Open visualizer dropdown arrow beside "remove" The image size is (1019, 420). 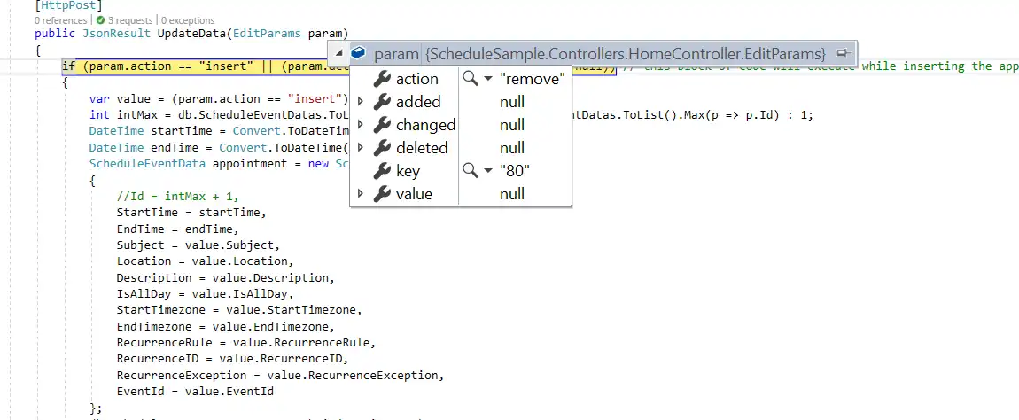click(489, 79)
